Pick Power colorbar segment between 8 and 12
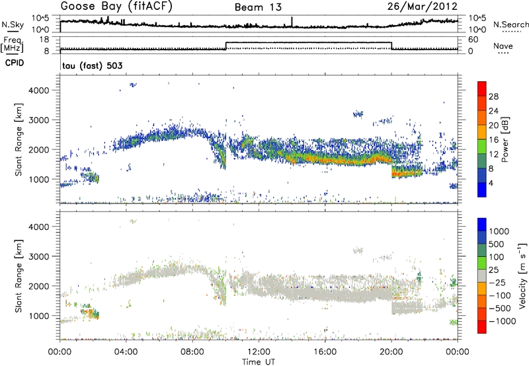The height and width of the screenshot is (366, 529). click(482, 161)
